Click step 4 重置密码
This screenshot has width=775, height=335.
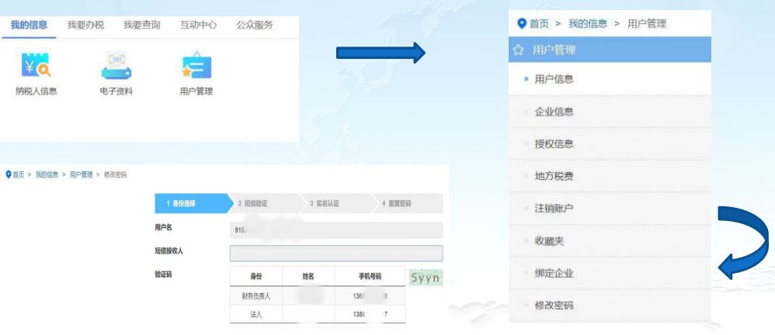(x=408, y=203)
